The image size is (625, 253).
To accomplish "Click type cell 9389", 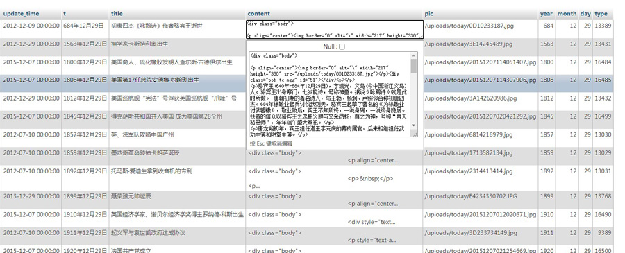I will tap(604, 233).
